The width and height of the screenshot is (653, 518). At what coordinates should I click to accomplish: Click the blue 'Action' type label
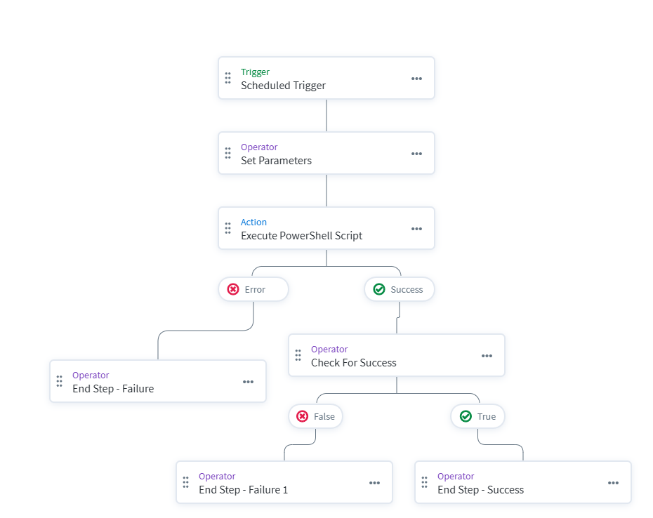pos(253,222)
